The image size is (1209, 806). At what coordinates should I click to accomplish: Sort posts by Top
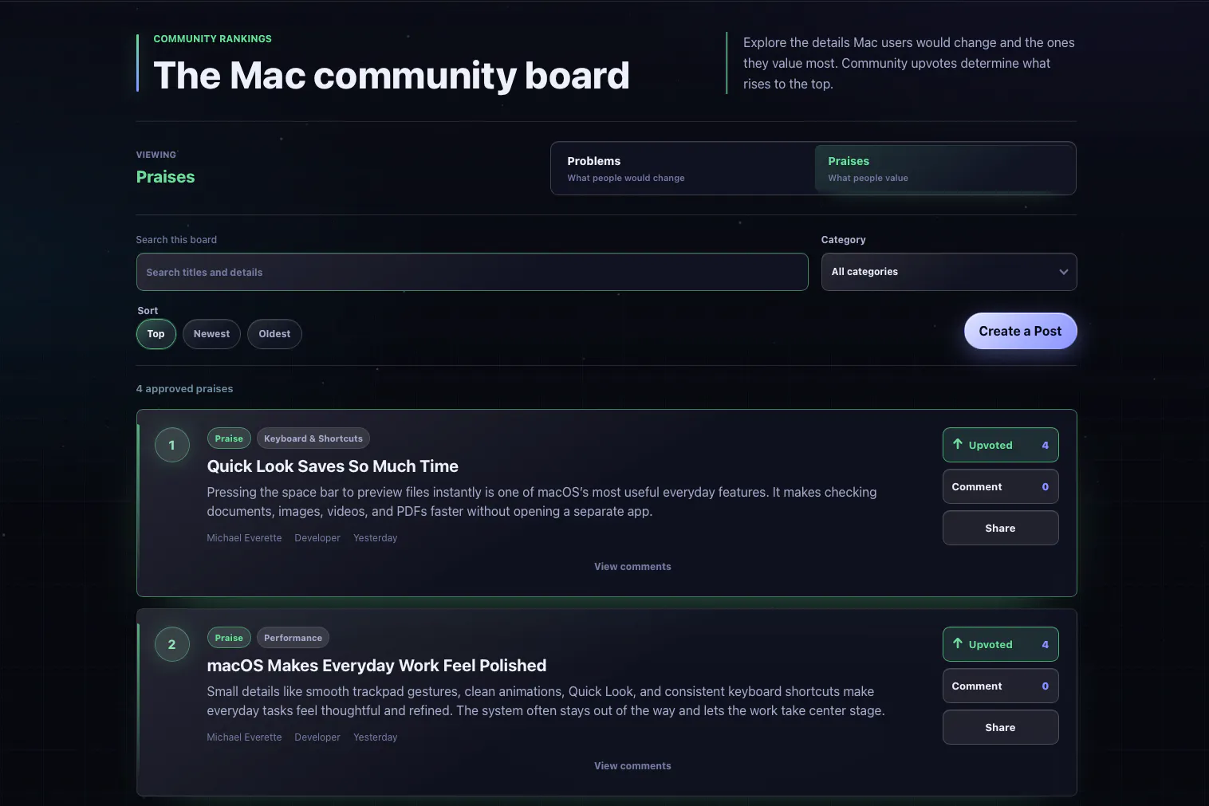[156, 334]
